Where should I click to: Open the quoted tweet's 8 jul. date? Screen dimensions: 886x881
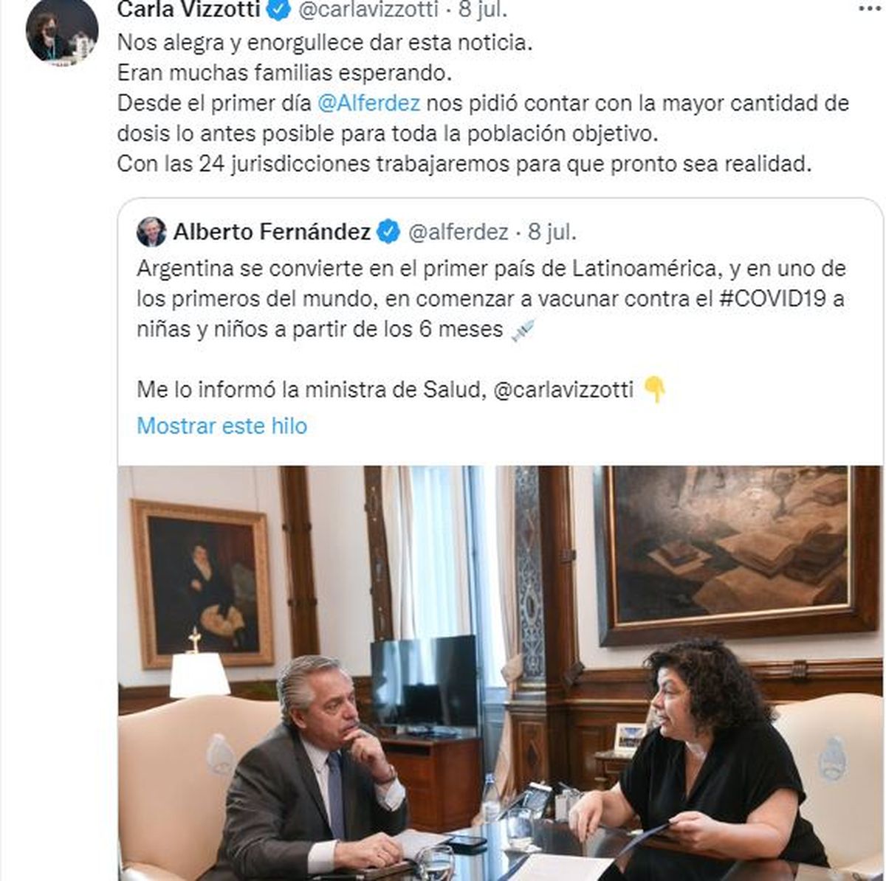(x=552, y=232)
